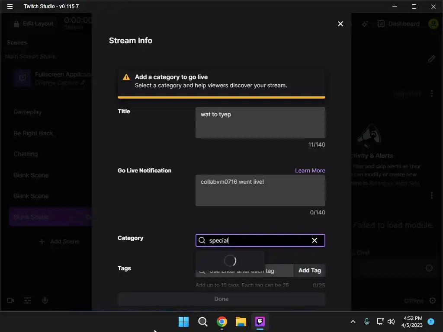Toggle the camera icon in the bottom bar
Screen dimensions: 443x332
tap(10, 300)
